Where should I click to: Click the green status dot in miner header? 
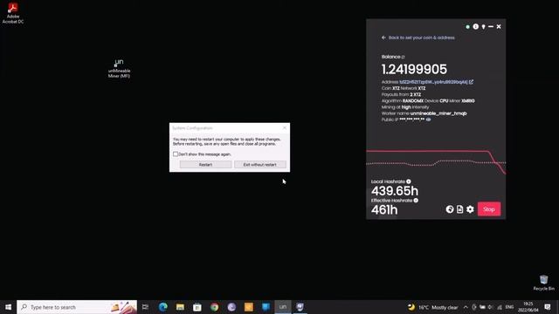pos(468,27)
